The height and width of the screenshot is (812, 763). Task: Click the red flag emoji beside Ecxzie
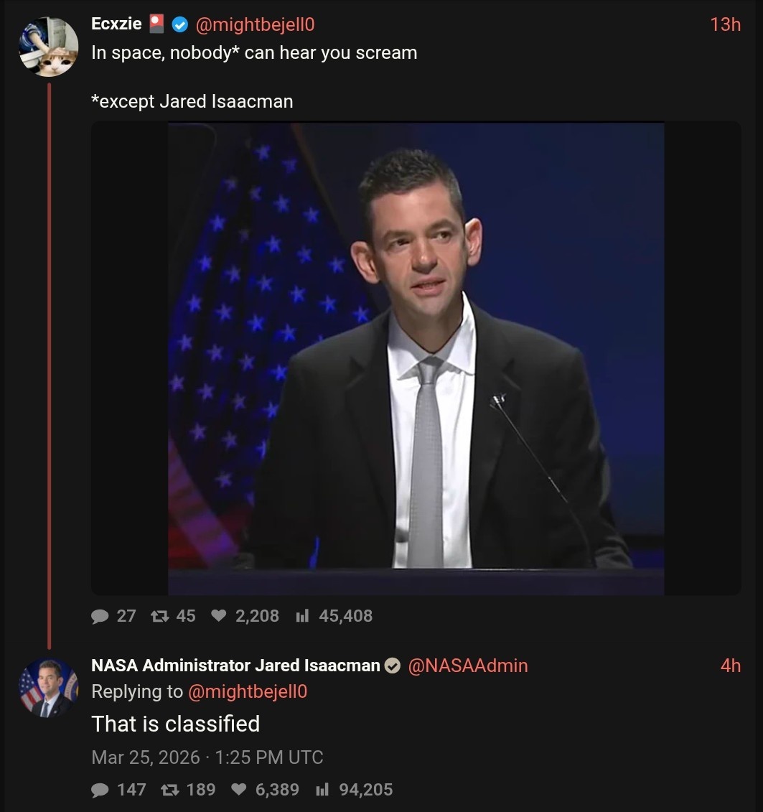pos(157,24)
